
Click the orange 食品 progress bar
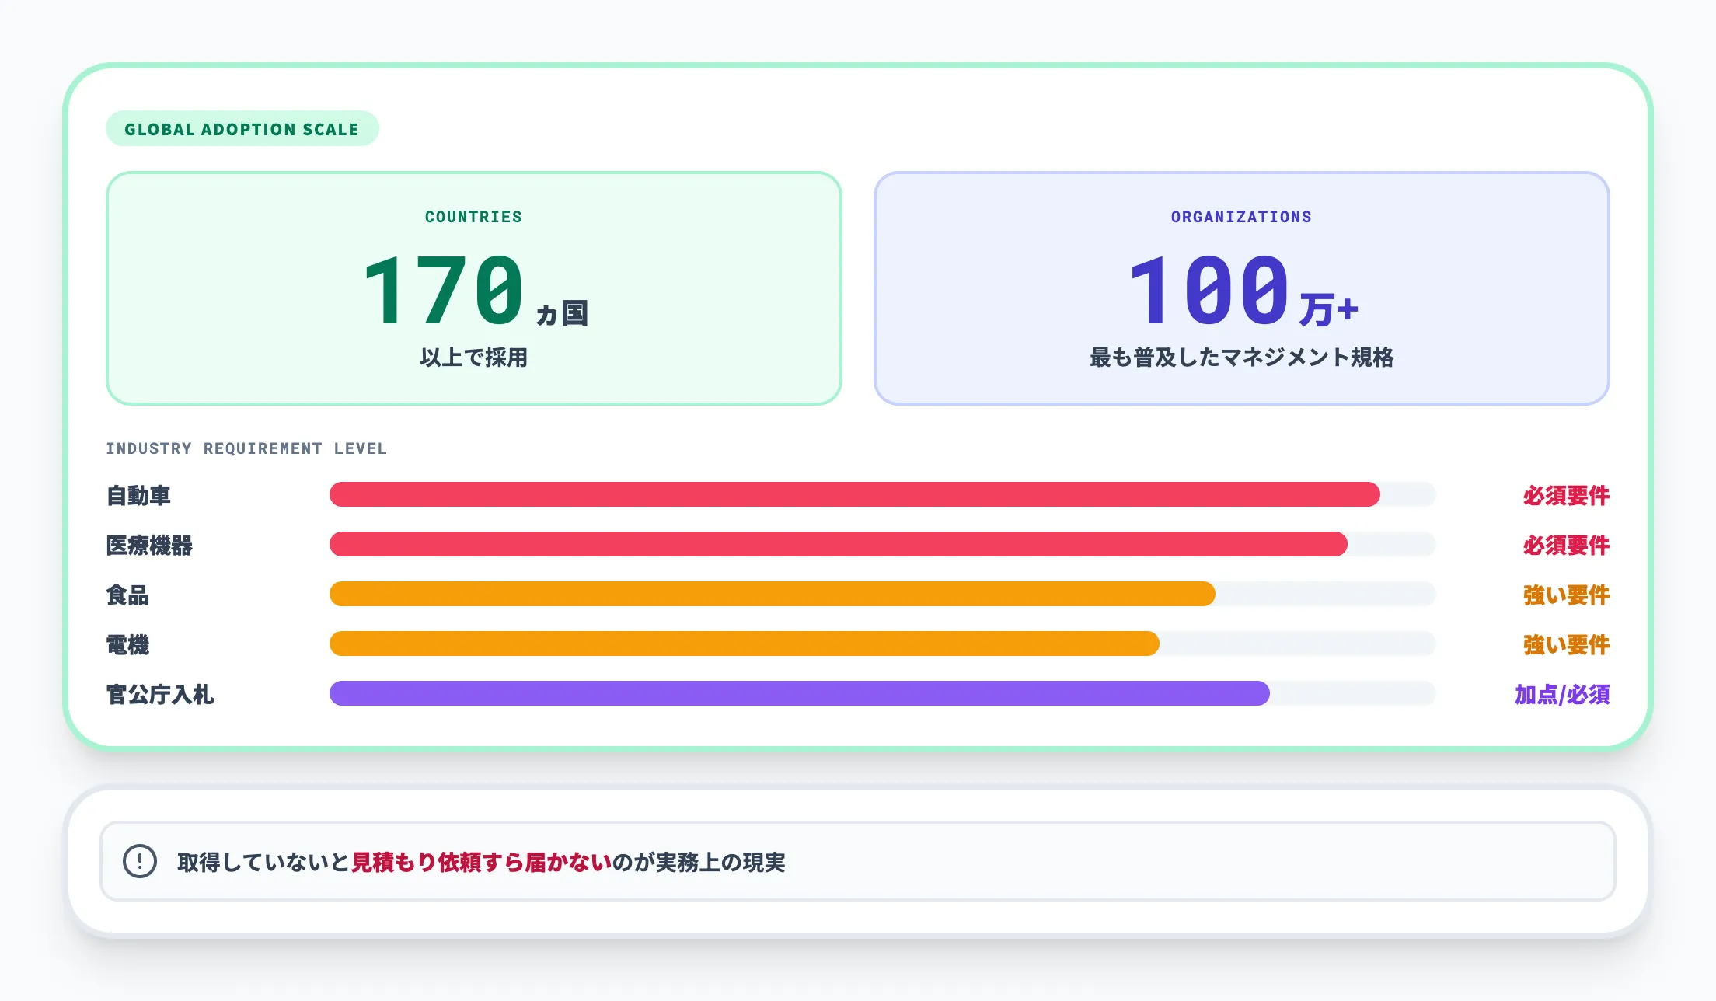[x=772, y=594]
